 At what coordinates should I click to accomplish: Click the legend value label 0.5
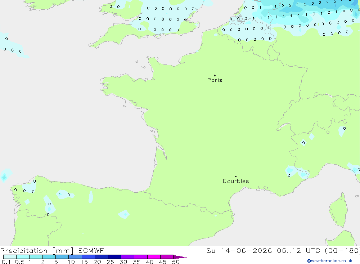pyautogui.click(x=19, y=262)
